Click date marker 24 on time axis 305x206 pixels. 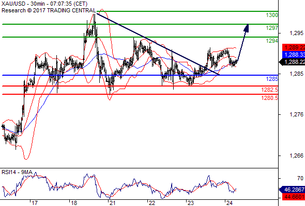(230, 203)
